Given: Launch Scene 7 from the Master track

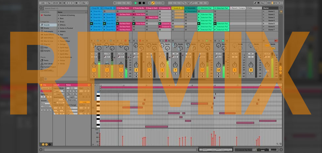Looking at the screenshot, I should click(x=264, y=30).
